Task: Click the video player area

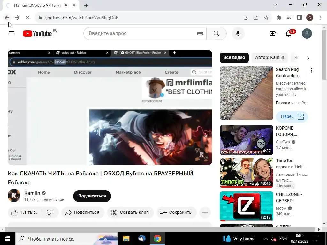Action: pyautogui.click(x=110, y=108)
